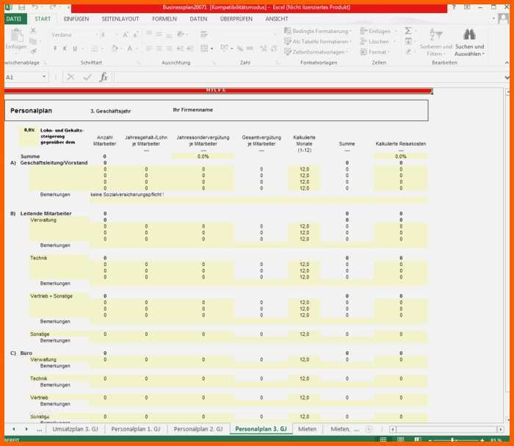The height and width of the screenshot is (446, 514).
Task: Click the scissors cut icon
Action: 33,31
